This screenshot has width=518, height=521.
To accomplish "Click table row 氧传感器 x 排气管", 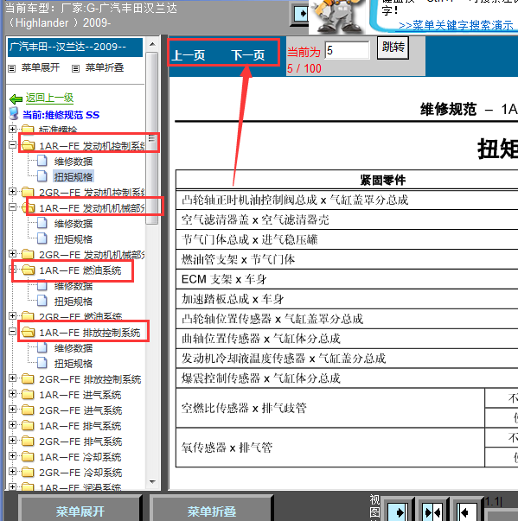I will [x=330, y=448].
